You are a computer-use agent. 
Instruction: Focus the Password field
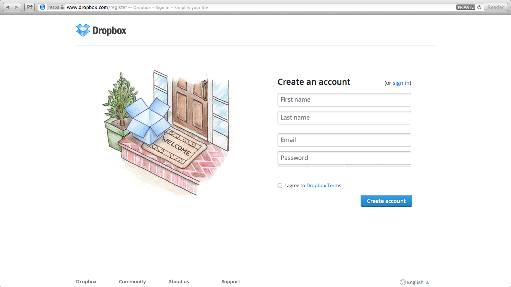pyautogui.click(x=344, y=158)
